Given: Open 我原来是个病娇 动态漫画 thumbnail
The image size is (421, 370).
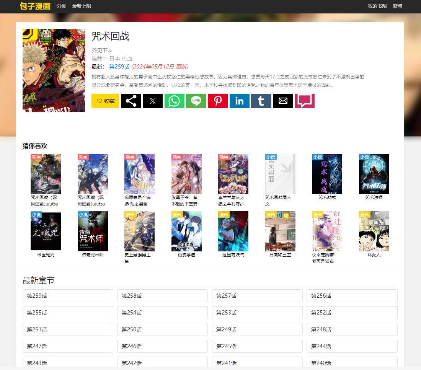Looking at the screenshot, I should pos(140,174).
